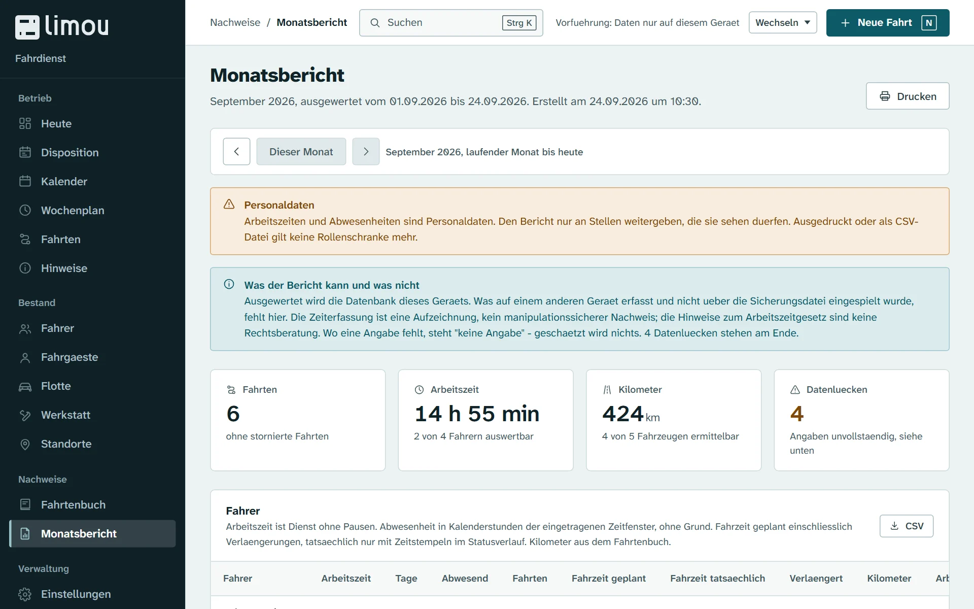Go to previous month with left chevron
The image size is (974, 609).
tap(236, 152)
